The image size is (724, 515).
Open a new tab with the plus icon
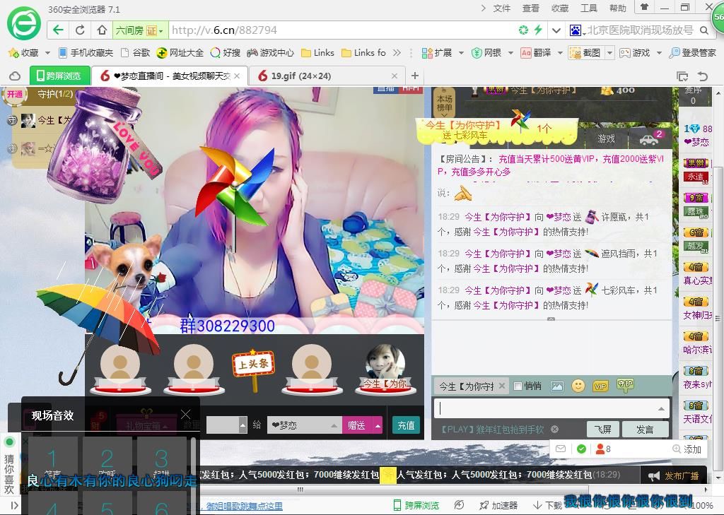pos(415,76)
